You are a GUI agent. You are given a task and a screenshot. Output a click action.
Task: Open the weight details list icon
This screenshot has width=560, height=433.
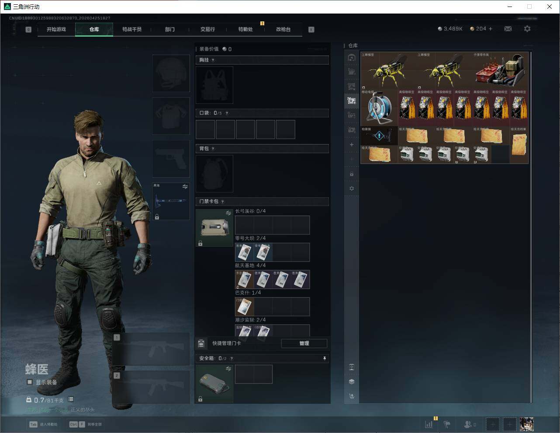tap(71, 399)
